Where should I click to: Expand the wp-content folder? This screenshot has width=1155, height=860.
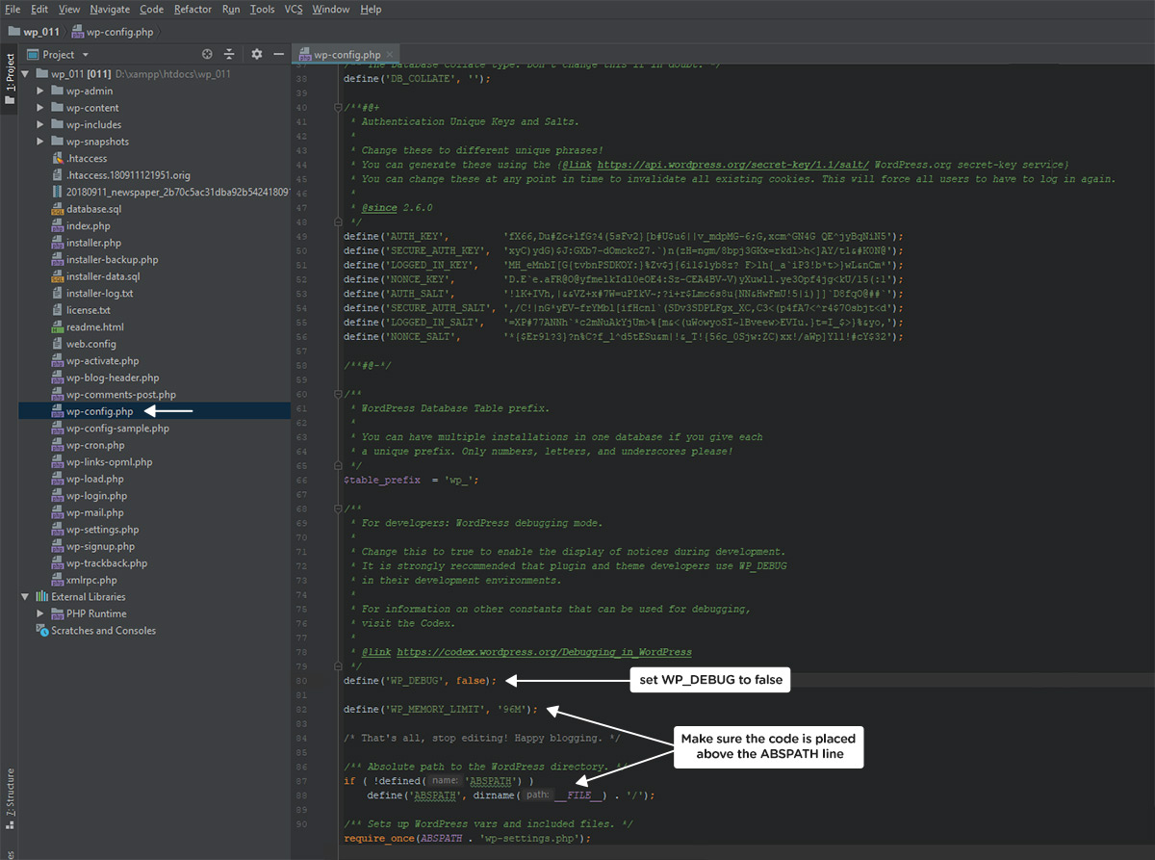pyautogui.click(x=40, y=108)
